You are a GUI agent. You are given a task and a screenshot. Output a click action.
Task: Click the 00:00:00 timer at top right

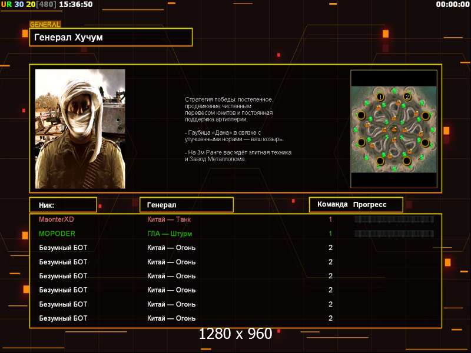(453, 5)
